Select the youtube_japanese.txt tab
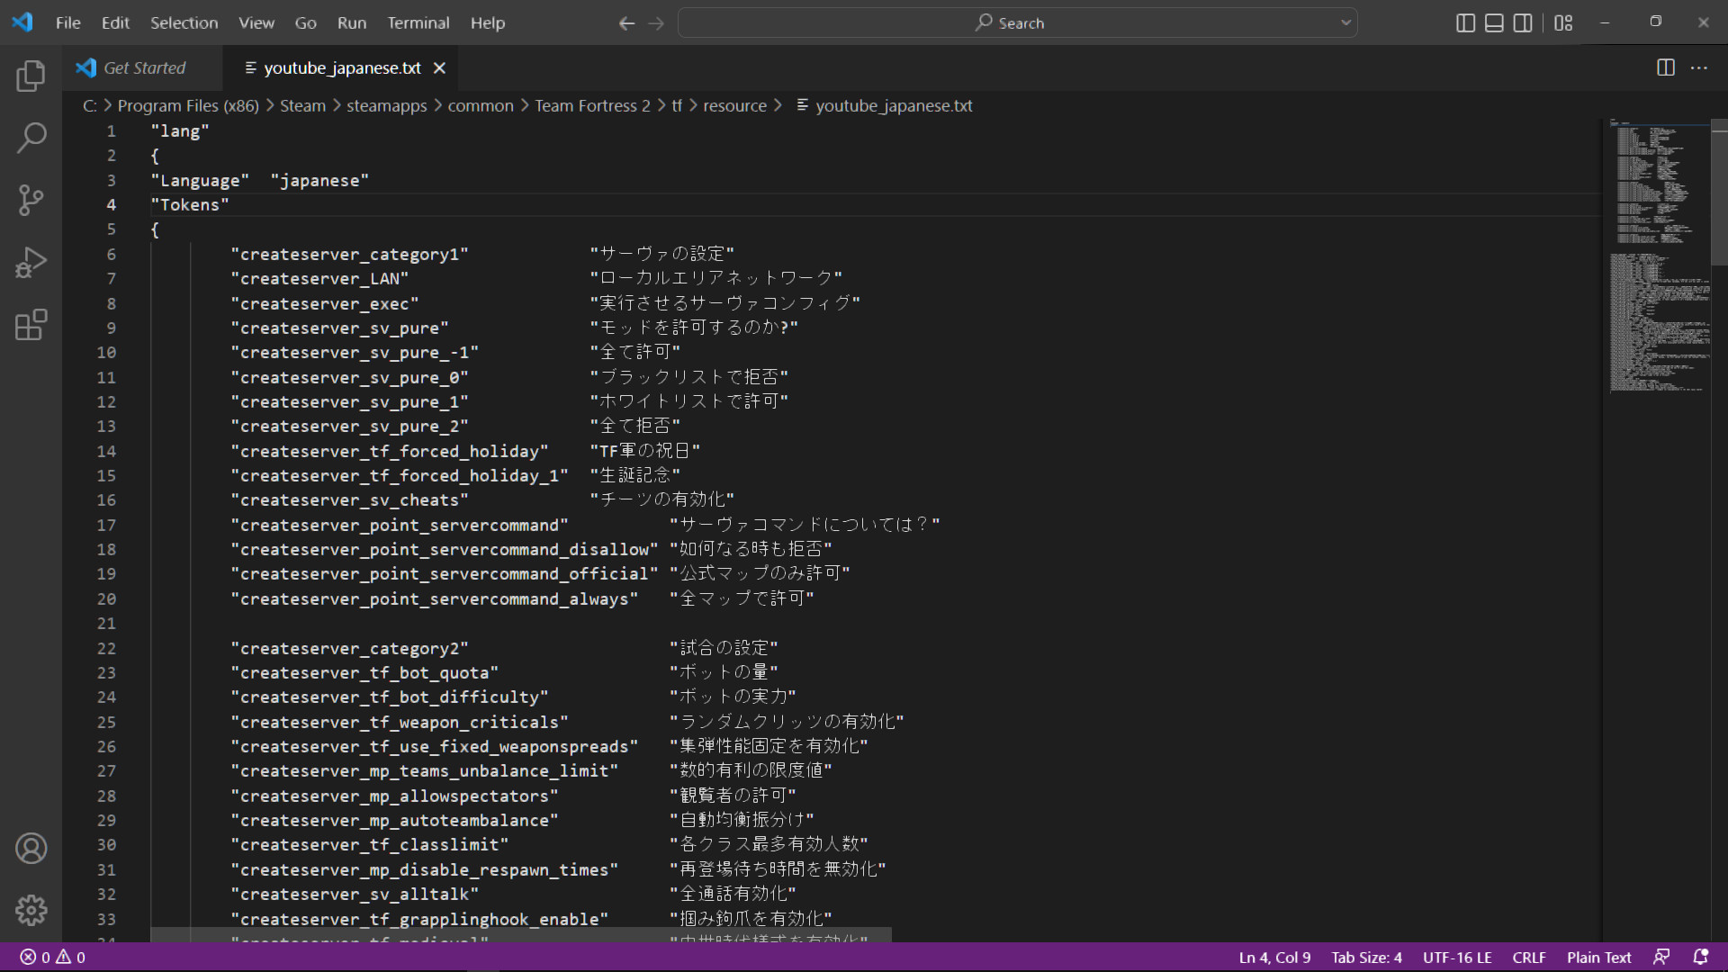Screen dimensions: 1728x972 coord(342,68)
